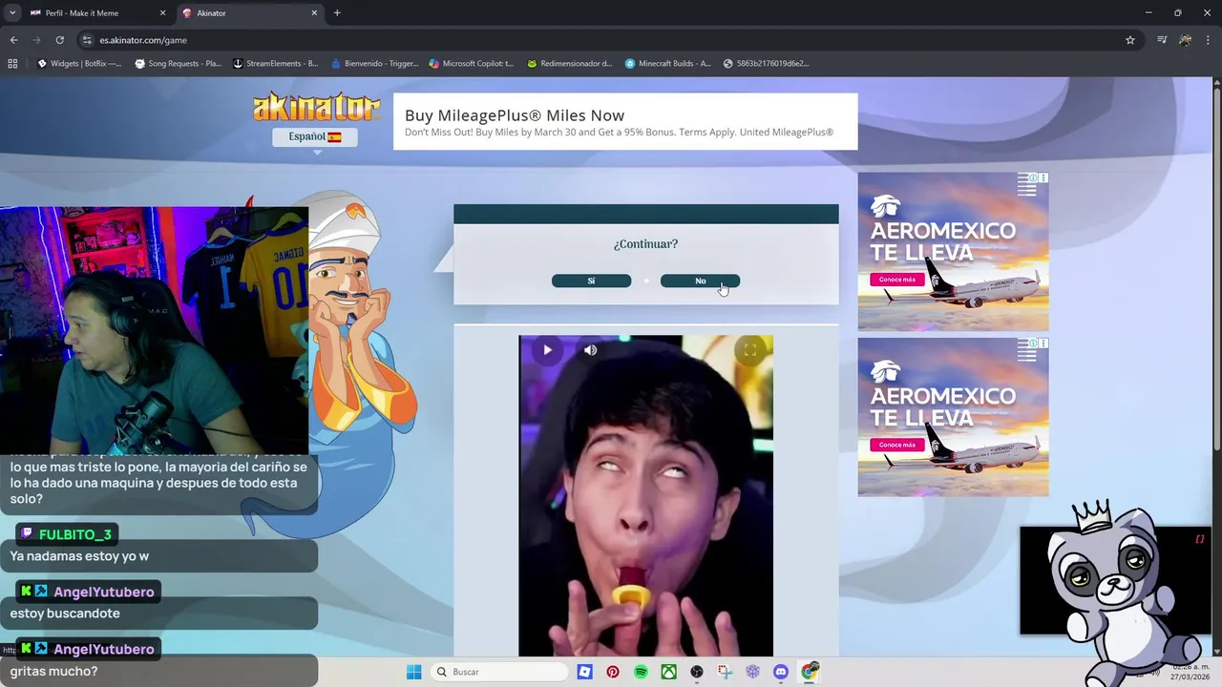This screenshot has width=1222, height=687.
Task: Open Snipping Tool from the taskbar
Action: (x=725, y=672)
